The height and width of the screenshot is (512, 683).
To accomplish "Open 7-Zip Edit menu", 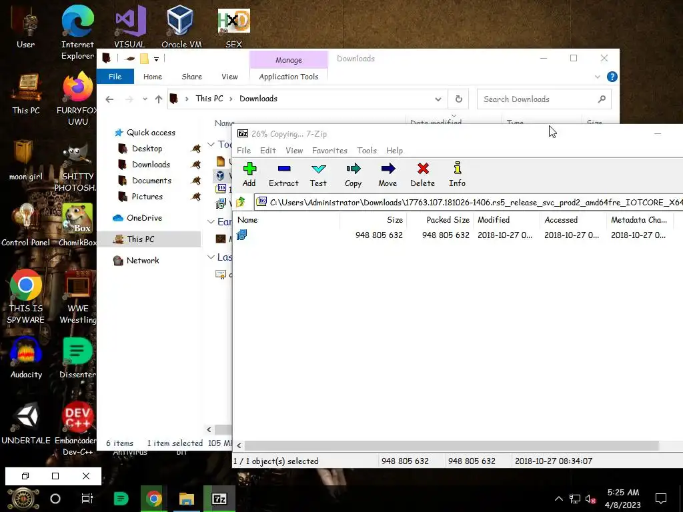I will tap(268, 151).
